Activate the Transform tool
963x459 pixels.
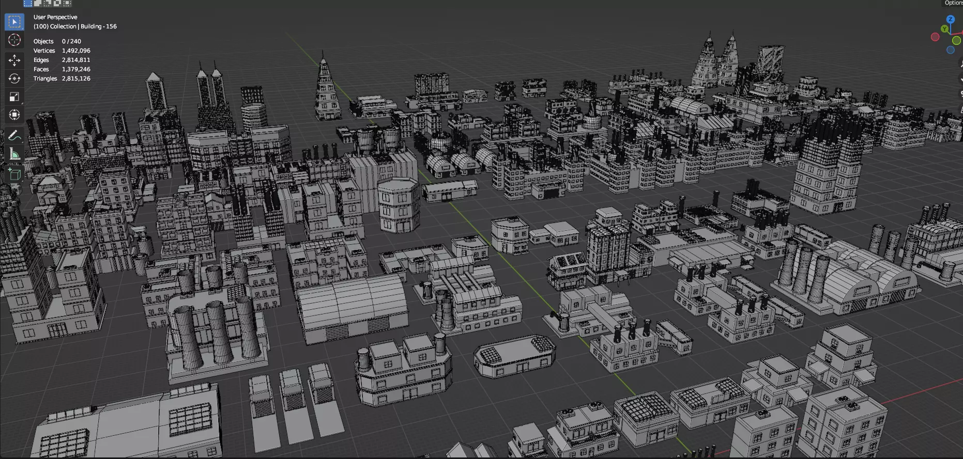pyautogui.click(x=14, y=115)
